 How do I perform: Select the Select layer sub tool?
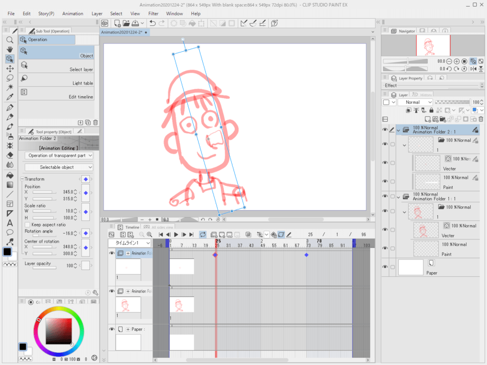(56, 66)
